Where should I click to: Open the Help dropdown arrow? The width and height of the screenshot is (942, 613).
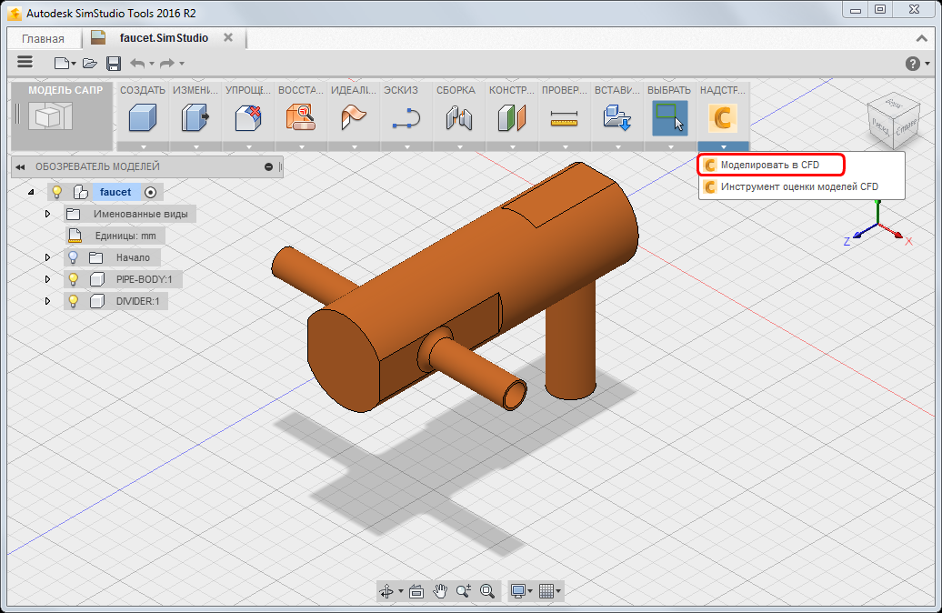927,64
